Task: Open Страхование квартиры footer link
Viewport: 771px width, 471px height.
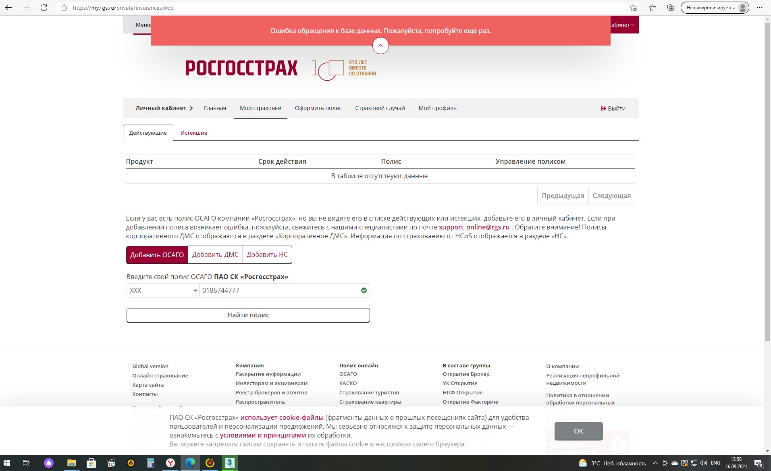Action: [x=370, y=402]
